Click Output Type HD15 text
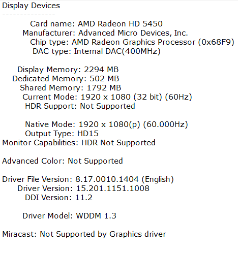 [x=62, y=134]
